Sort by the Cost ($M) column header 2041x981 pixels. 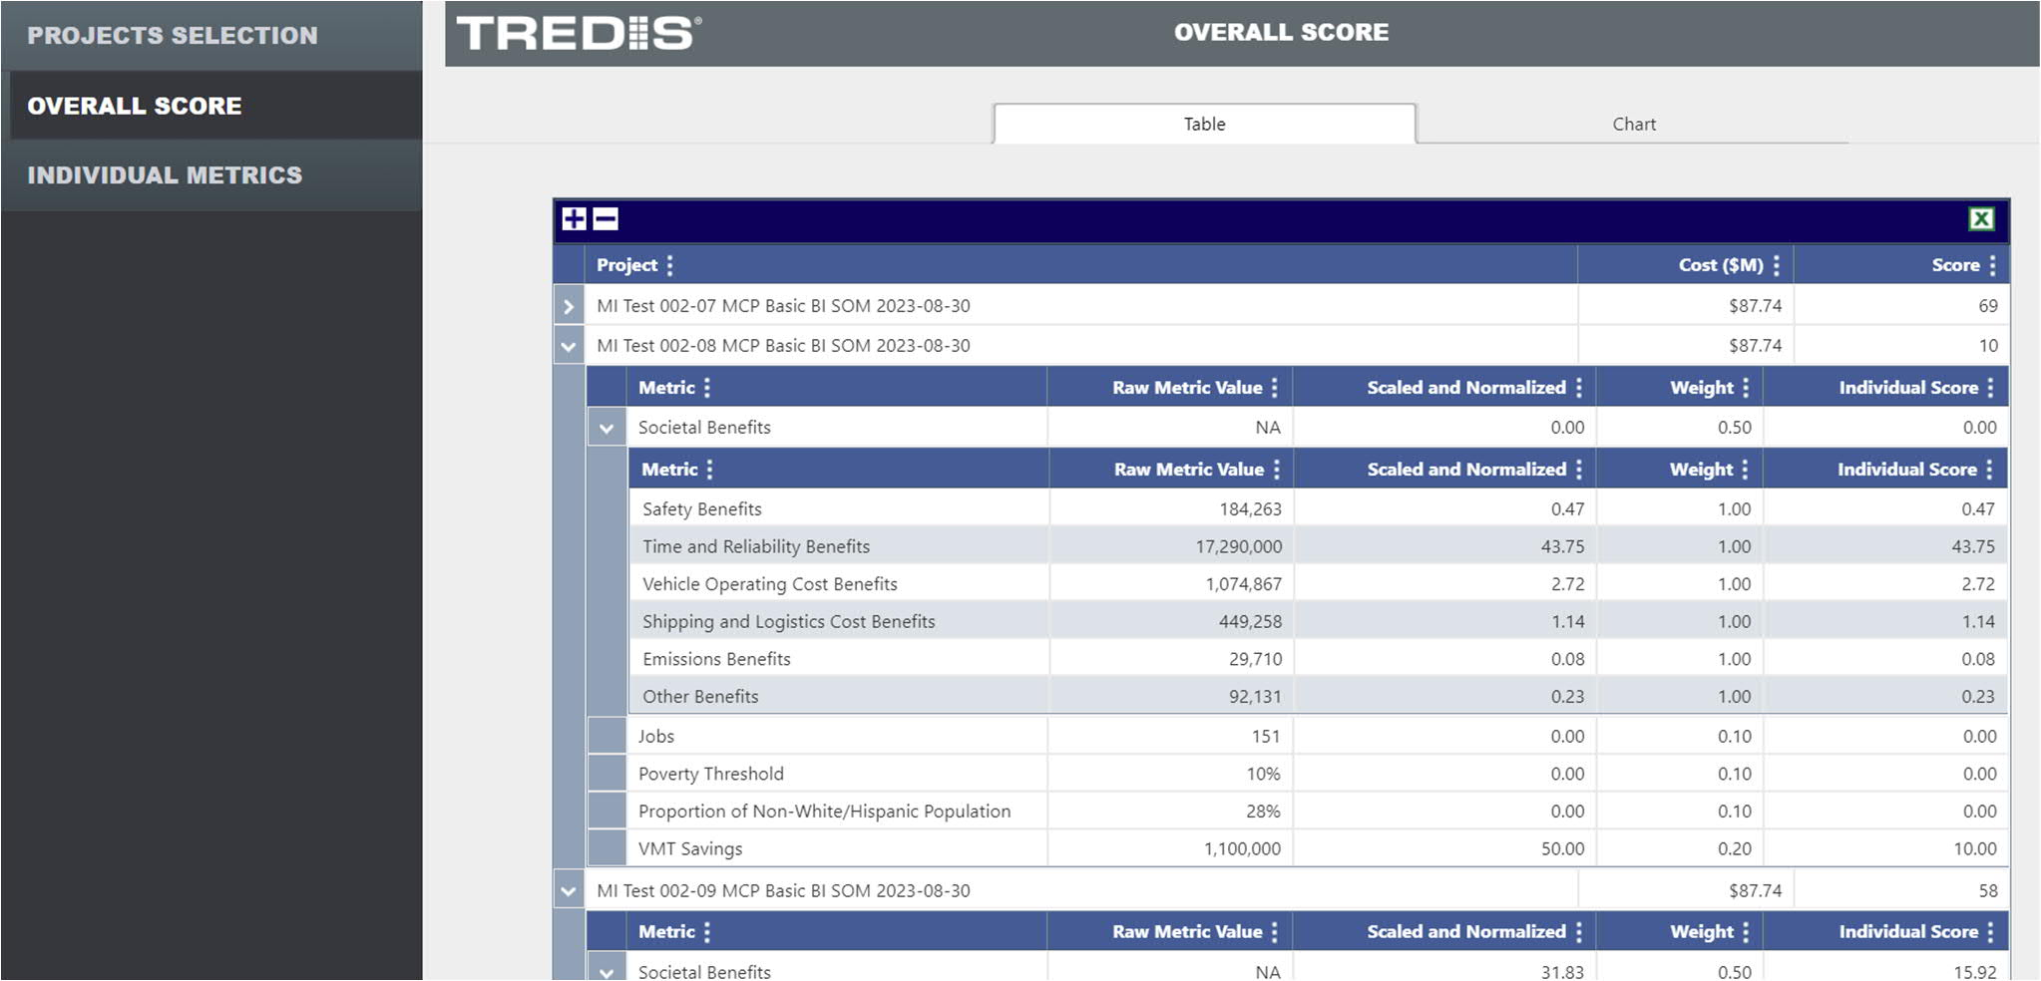pos(1721,265)
